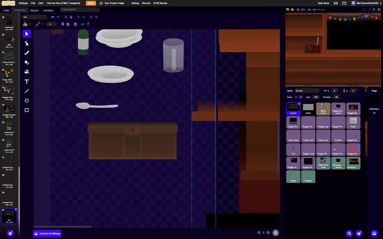This screenshot has width=383, height=239.
Task: Hide sprite with crossed eye icon
Action: click(301, 97)
